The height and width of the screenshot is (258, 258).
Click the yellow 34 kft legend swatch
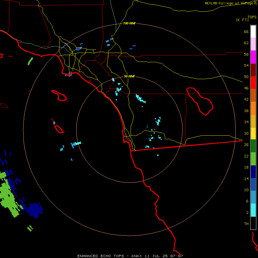253,134
